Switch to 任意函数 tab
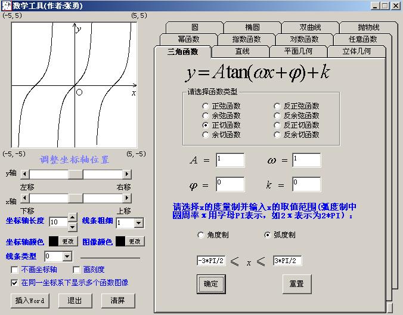The image size is (403, 315). [362, 39]
